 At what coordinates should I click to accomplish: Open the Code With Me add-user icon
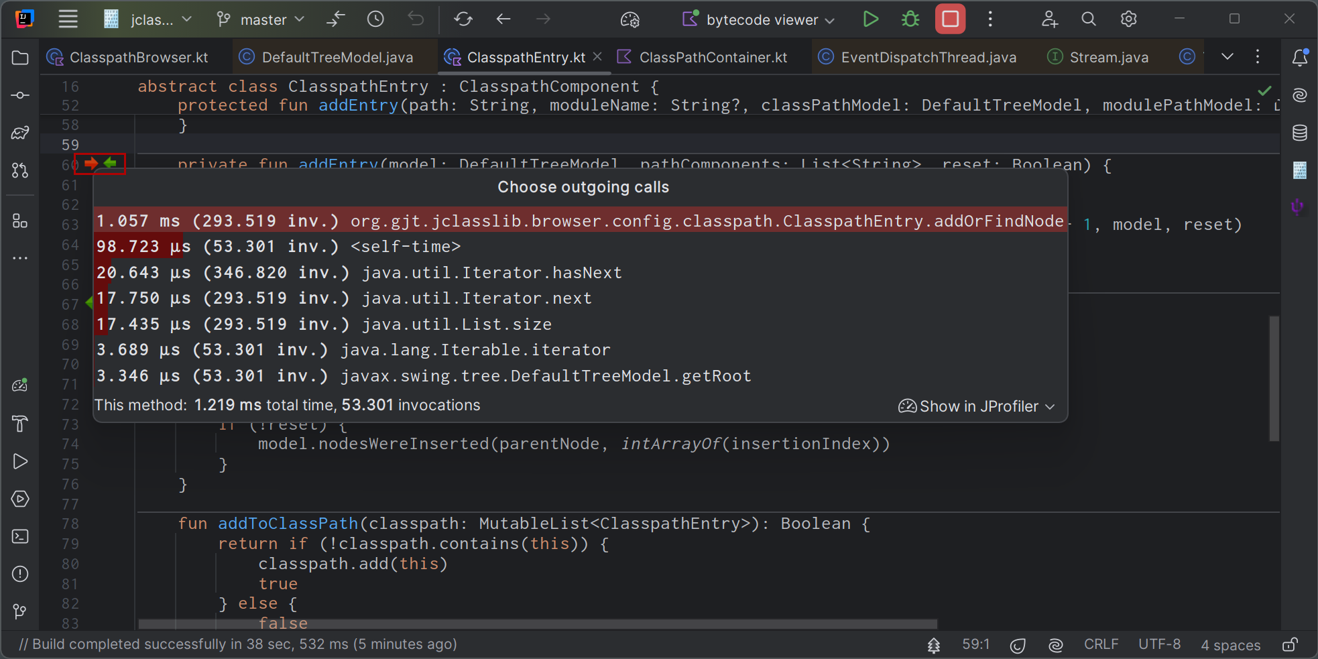pyautogui.click(x=1049, y=19)
